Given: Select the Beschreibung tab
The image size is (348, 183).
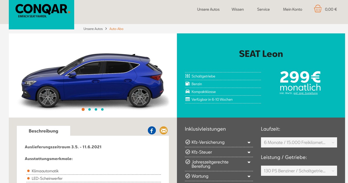Looking at the screenshot, I should pos(43,131).
